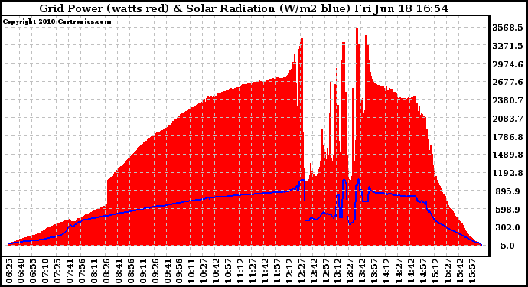Click the 2974.6 y-axis value

click(507, 64)
